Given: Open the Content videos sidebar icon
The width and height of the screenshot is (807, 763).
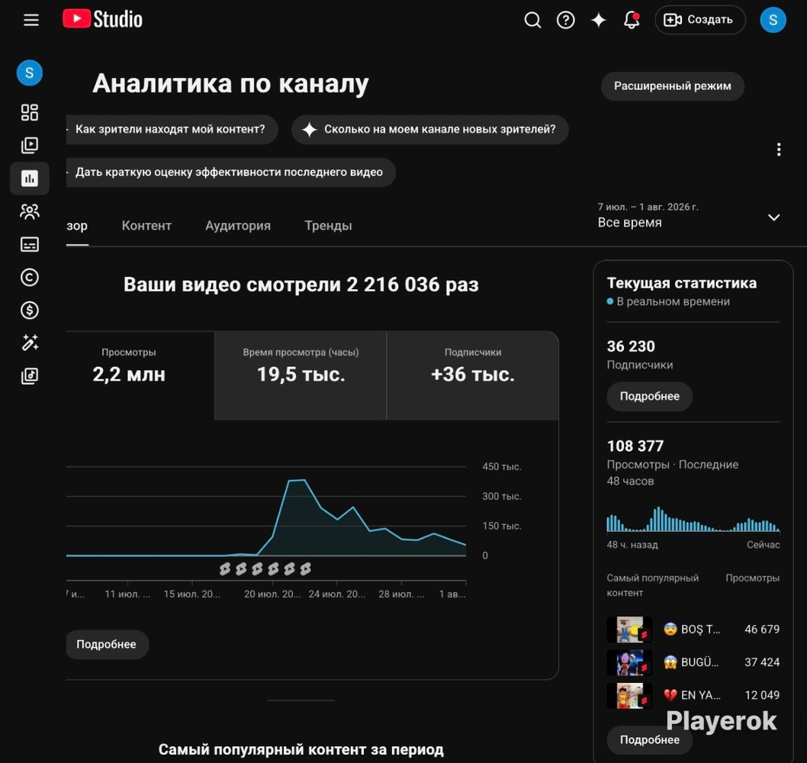Looking at the screenshot, I should [x=29, y=145].
